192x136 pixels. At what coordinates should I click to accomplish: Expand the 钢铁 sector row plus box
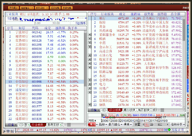click(90, 105)
